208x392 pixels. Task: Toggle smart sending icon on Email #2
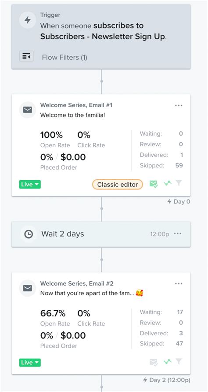tap(154, 363)
